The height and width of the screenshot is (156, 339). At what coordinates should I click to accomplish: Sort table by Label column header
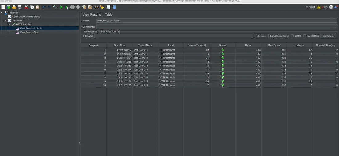tap(171, 45)
